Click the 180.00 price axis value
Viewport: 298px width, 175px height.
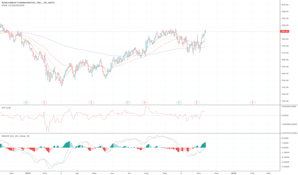(285, 39)
